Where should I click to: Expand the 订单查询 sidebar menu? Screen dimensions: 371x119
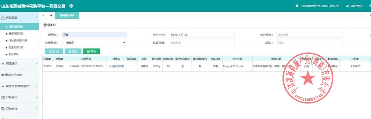click(19, 109)
